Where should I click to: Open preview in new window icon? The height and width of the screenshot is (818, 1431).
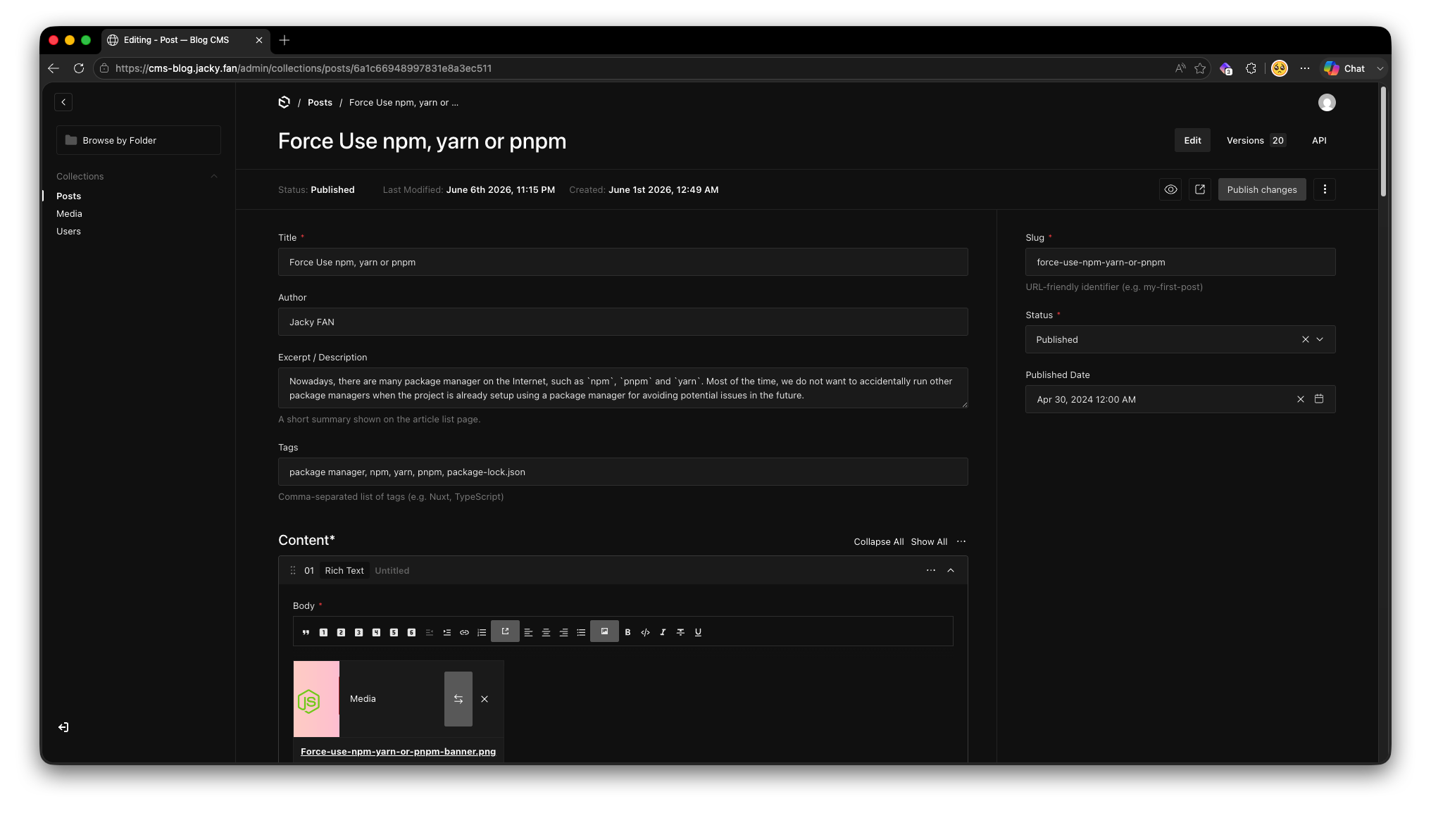tap(1200, 189)
